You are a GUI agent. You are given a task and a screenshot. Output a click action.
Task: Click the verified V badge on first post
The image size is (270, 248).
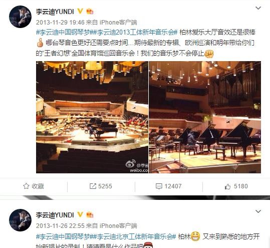pyautogui.click(x=80, y=12)
